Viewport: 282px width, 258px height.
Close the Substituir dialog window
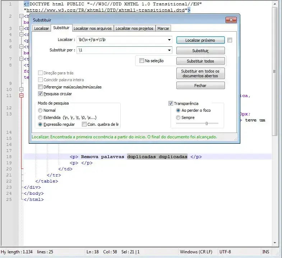point(231,20)
